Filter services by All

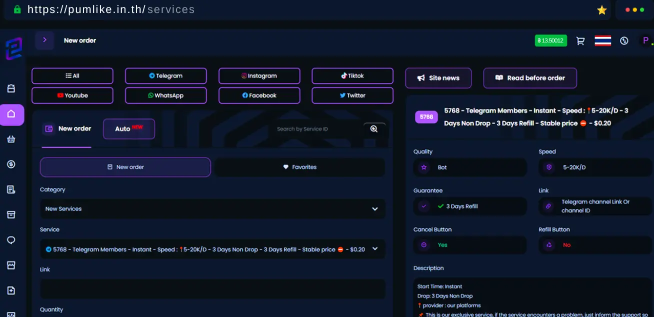click(x=72, y=76)
